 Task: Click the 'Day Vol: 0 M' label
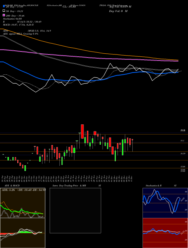tap(118, 11)
